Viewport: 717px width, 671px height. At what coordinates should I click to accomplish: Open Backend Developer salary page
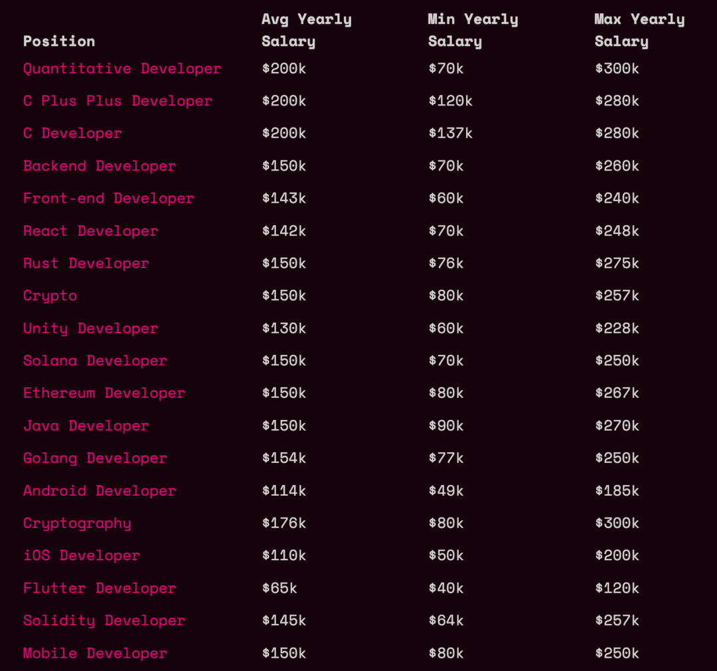tap(99, 165)
